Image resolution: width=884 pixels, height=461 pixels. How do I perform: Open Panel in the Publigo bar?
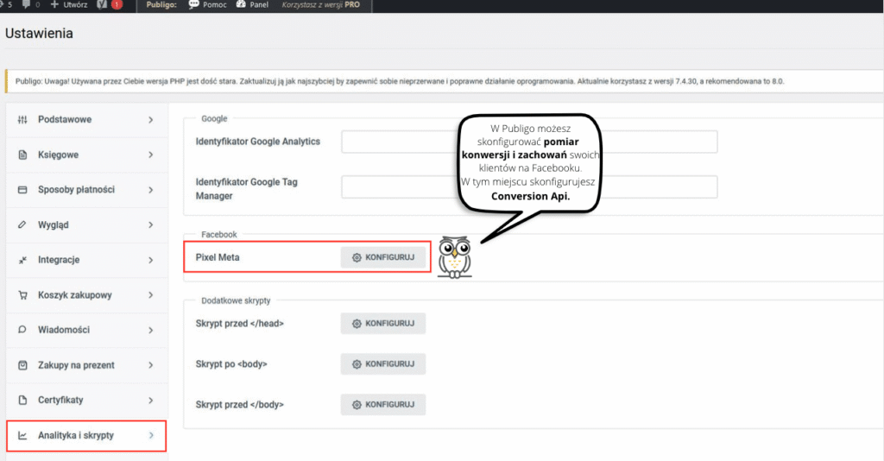coord(252,4)
